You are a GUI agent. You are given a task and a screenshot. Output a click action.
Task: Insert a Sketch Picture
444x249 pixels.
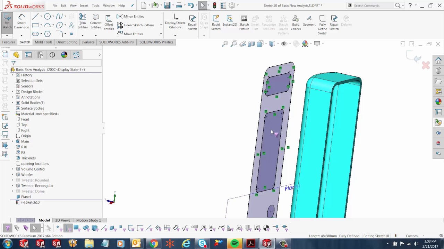(244, 23)
